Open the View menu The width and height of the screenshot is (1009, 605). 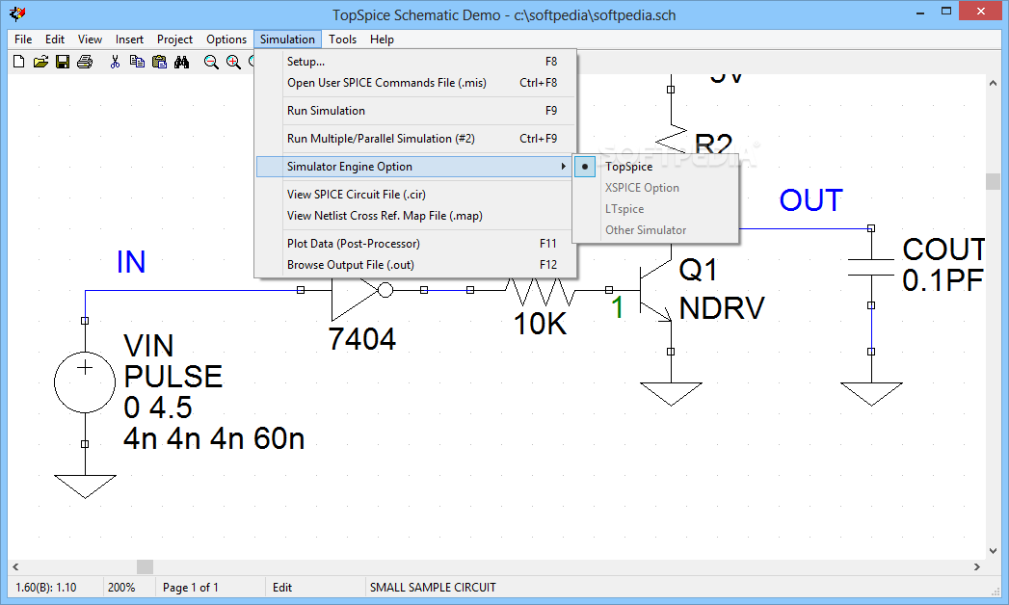90,39
